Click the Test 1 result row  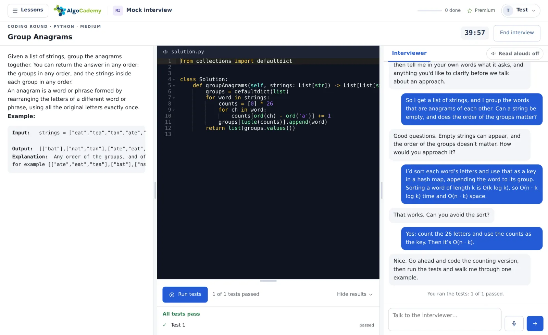[x=268, y=325]
